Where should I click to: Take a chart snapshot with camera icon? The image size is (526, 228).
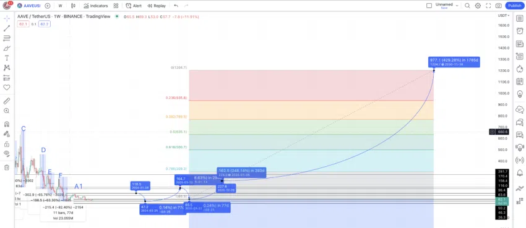tap(499, 6)
